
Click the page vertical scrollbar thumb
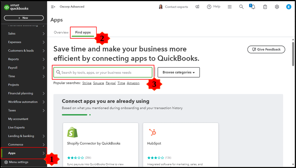click(x=293, y=54)
